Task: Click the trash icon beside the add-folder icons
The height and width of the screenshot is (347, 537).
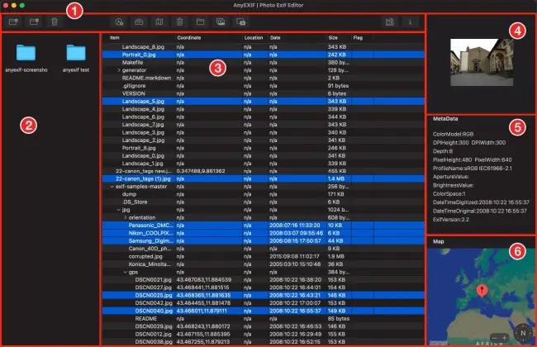Action: point(55,22)
